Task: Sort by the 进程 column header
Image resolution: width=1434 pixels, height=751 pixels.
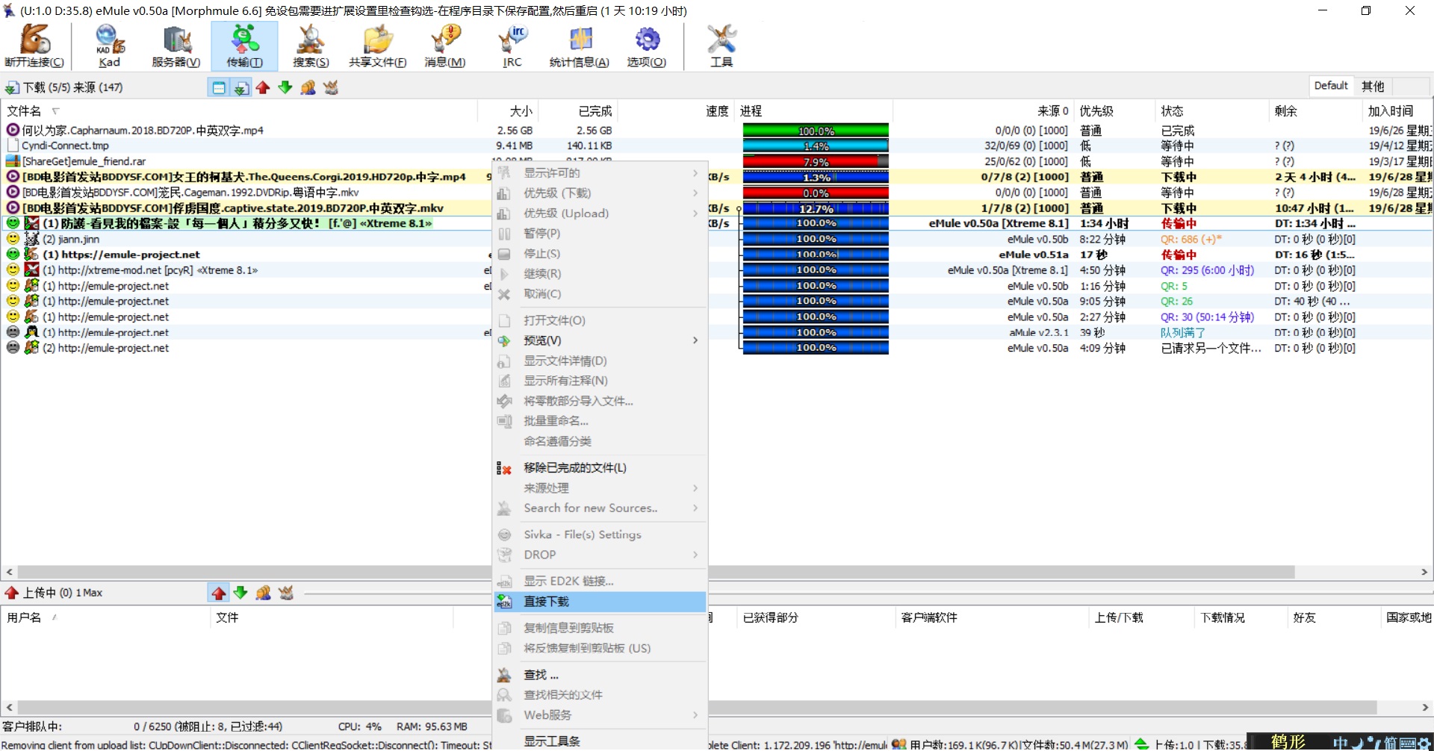Action: coord(813,111)
